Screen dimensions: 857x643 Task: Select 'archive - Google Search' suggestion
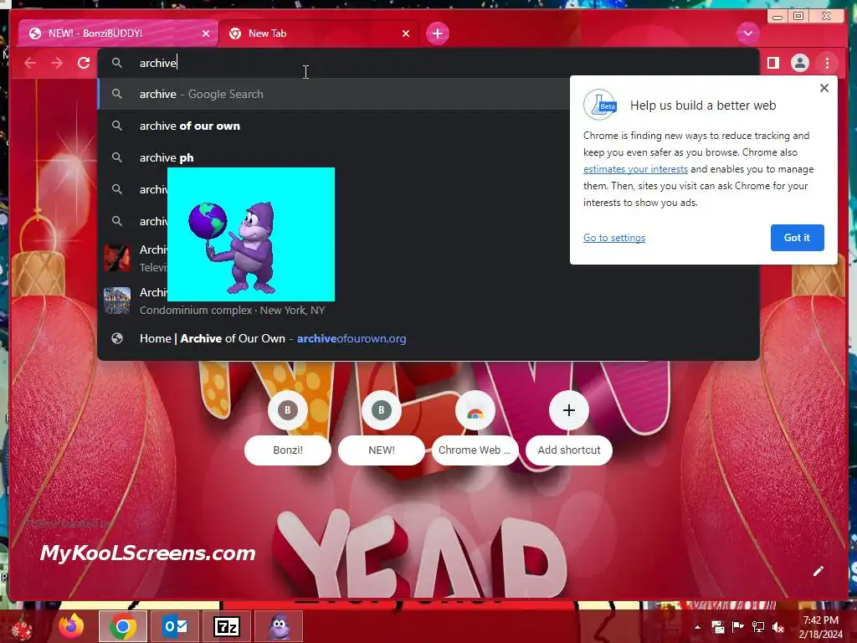334,94
